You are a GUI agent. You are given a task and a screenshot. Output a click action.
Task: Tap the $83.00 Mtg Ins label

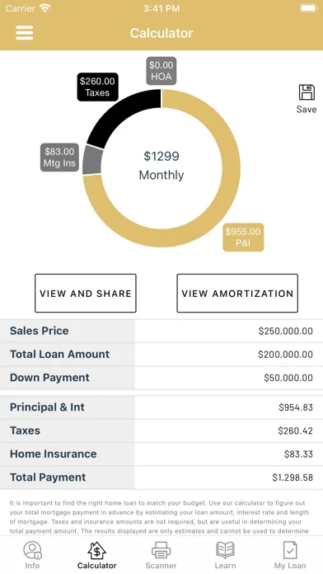(x=59, y=157)
